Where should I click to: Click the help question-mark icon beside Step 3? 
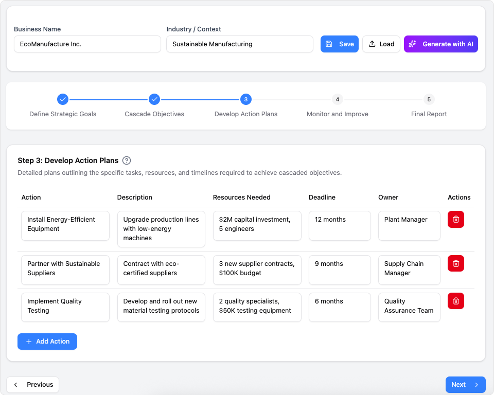127,160
